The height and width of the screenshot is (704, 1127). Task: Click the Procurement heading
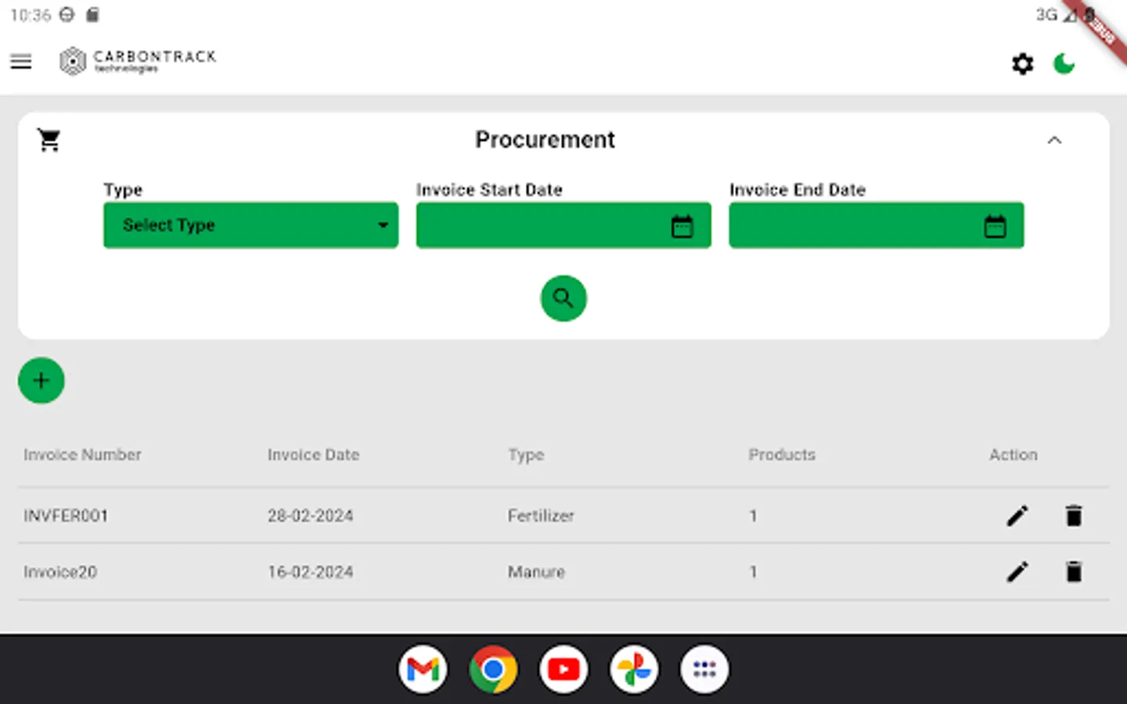545,139
